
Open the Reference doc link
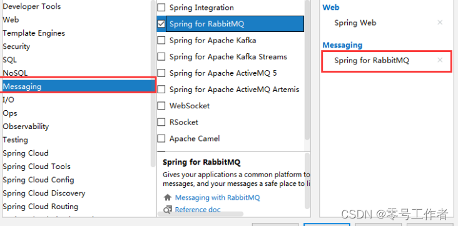[198, 210]
